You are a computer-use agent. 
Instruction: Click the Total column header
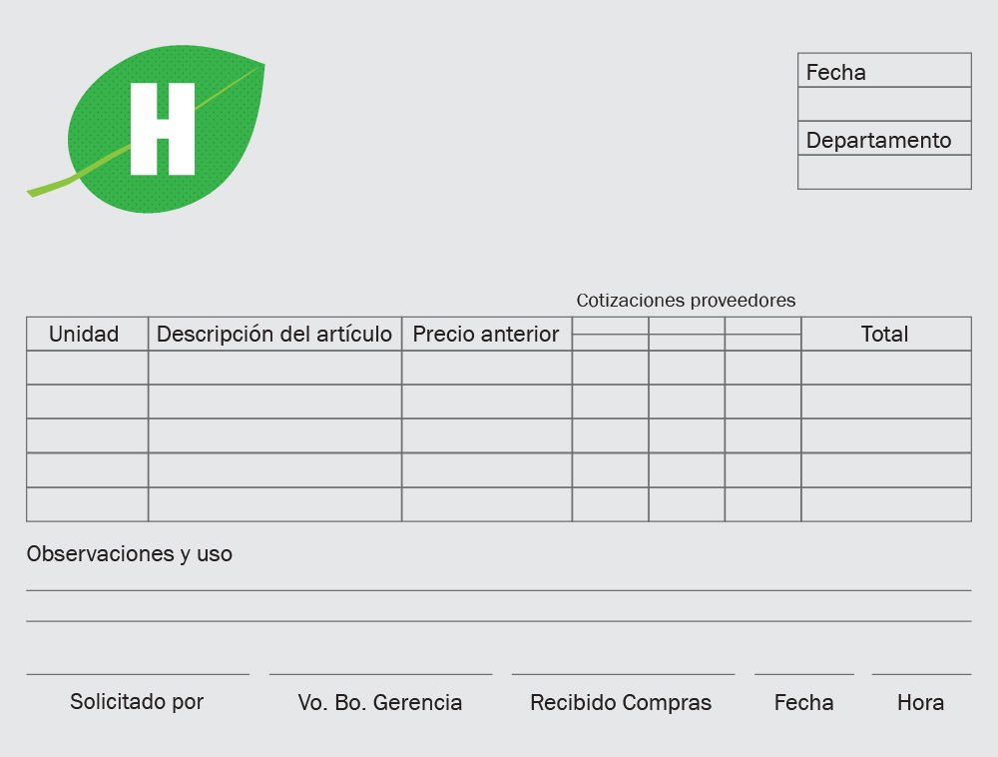[x=886, y=334]
